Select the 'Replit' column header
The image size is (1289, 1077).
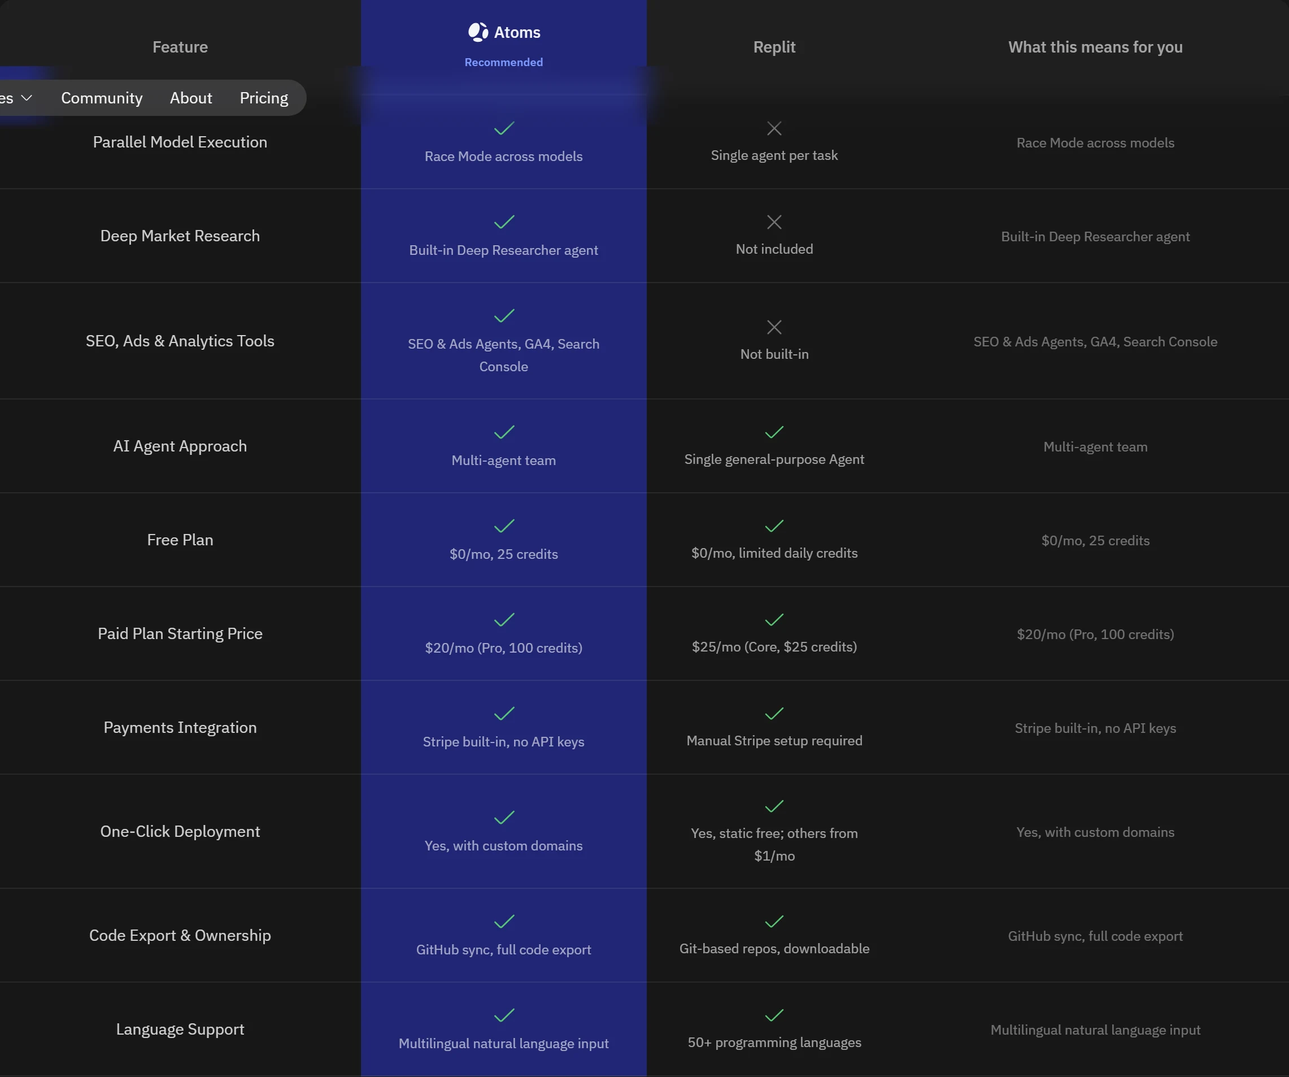774,47
